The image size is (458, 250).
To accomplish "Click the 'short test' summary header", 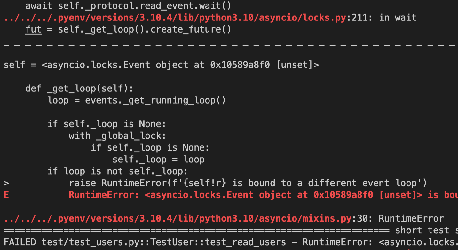I will click(x=427, y=230).
